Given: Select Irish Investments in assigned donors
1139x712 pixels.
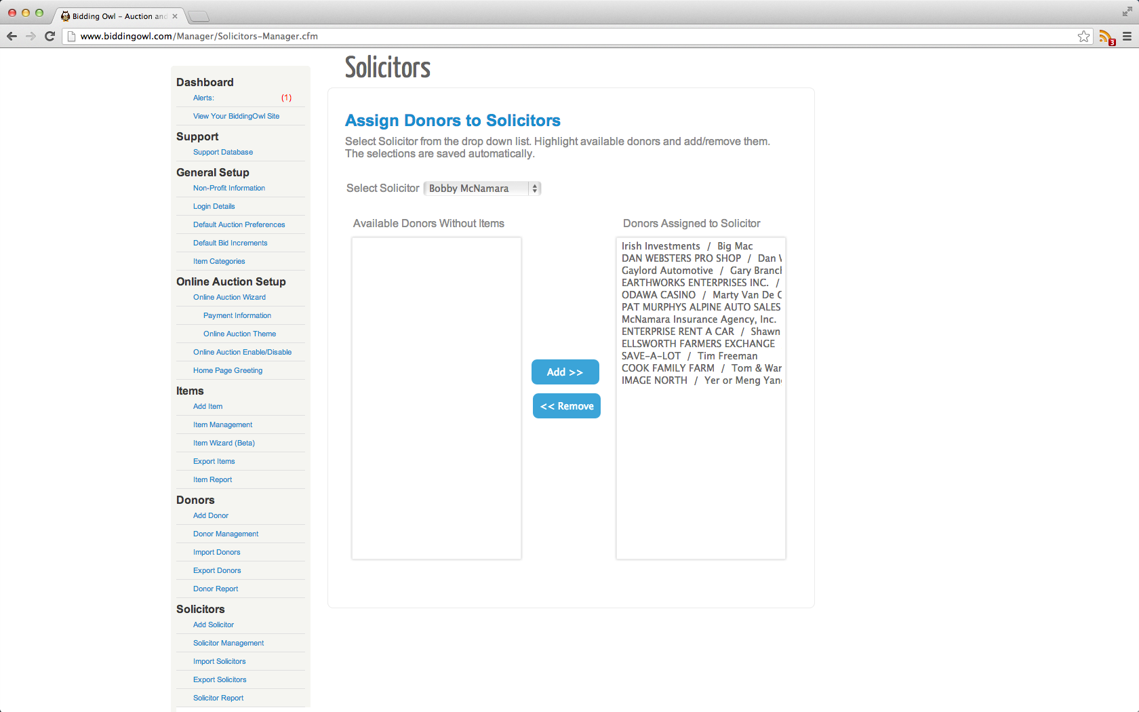Looking at the screenshot, I should (661, 246).
